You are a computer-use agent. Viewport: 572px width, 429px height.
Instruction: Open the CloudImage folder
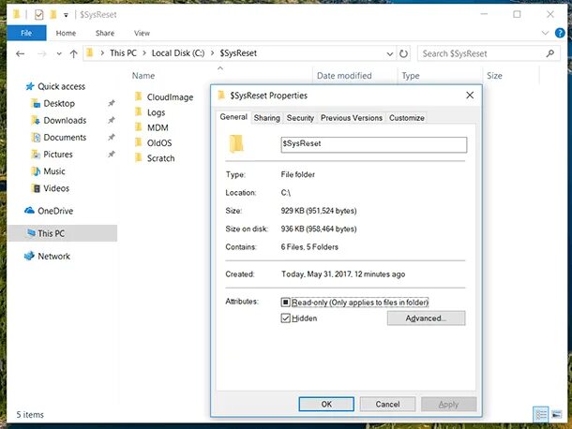170,97
